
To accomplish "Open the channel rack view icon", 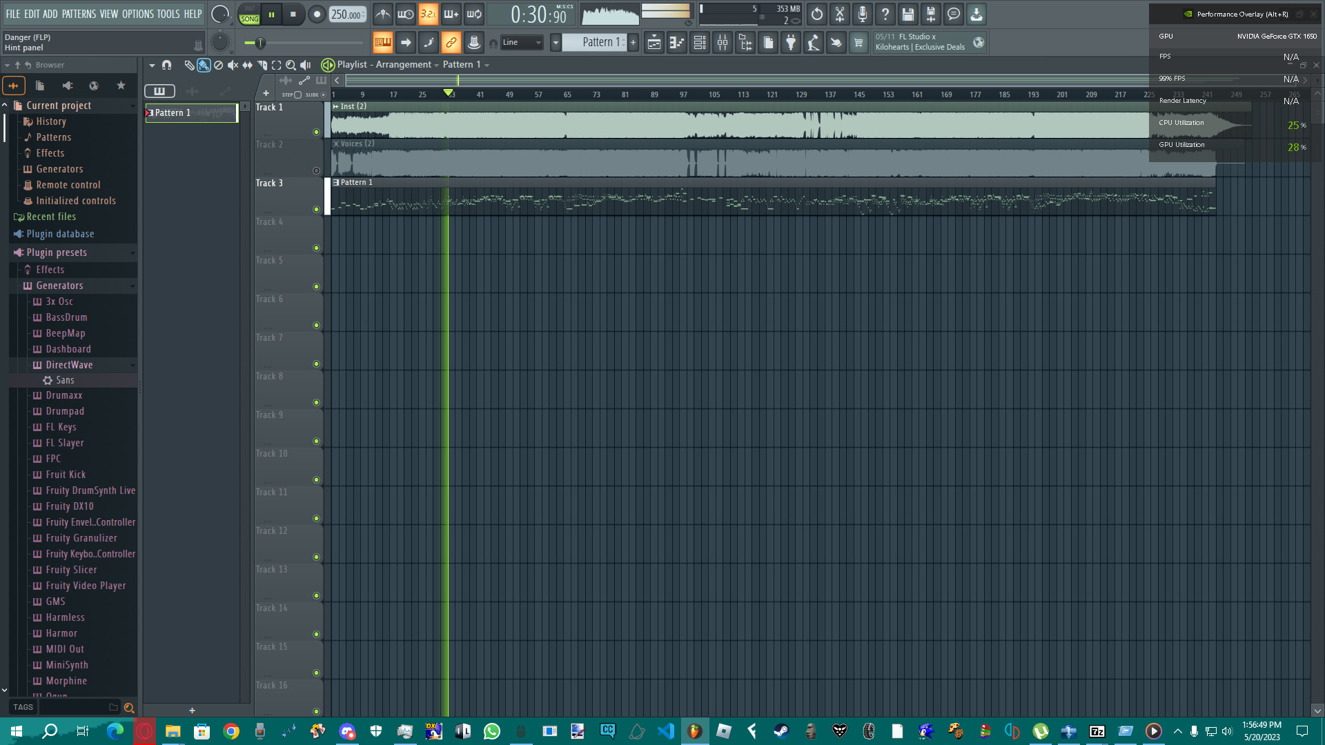I will tap(700, 43).
